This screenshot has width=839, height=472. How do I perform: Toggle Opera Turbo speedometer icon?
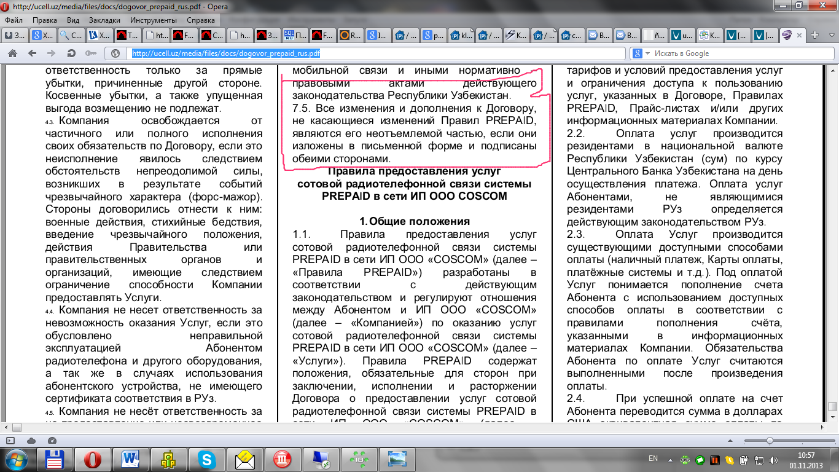(52, 440)
